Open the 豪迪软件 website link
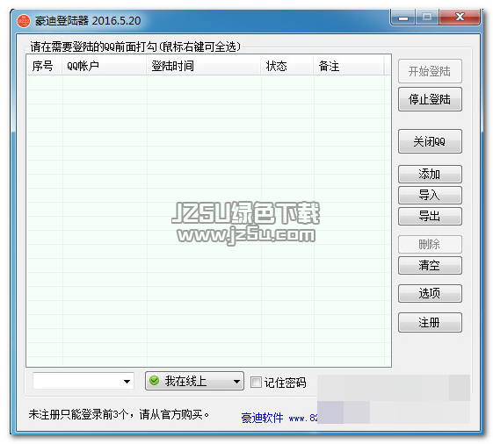Viewport: 493px width, 444px height. (x=279, y=418)
